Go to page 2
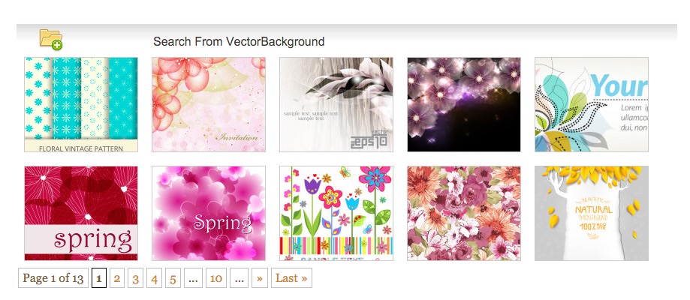Viewport: 690px width, 300px height. pos(117,278)
